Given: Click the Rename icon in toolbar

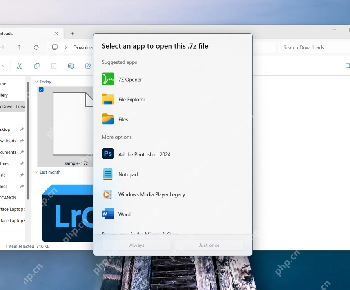Looking at the screenshot, I should [x=71, y=66].
